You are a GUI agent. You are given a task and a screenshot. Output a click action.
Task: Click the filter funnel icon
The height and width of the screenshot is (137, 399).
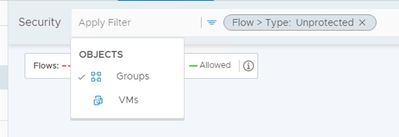pyautogui.click(x=212, y=23)
